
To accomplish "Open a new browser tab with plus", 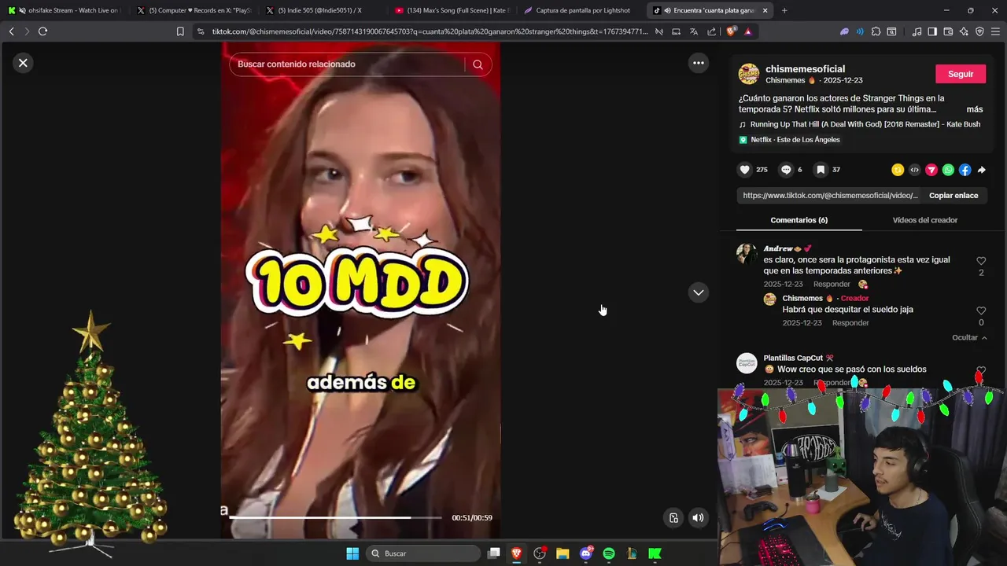I will (x=784, y=10).
